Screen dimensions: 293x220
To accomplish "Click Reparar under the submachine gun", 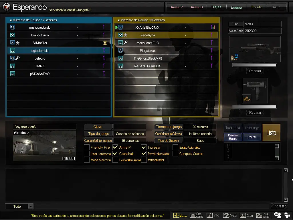I will click(x=255, y=112).
